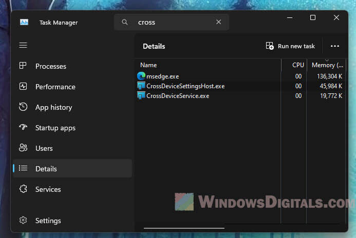Click the Startup apps gauge icon
Viewport: 356px width, 238px height.
[23, 127]
